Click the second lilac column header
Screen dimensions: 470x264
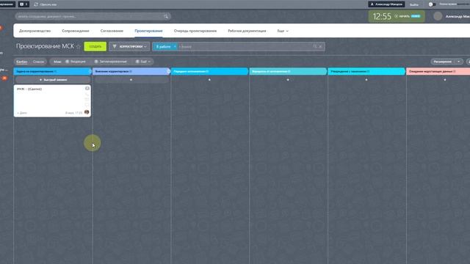[131, 71]
